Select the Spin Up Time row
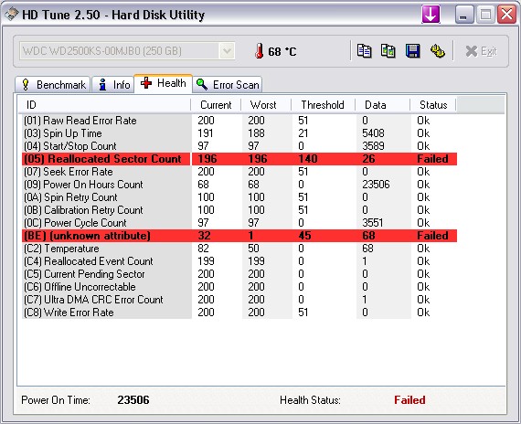 pyautogui.click(x=239, y=133)
